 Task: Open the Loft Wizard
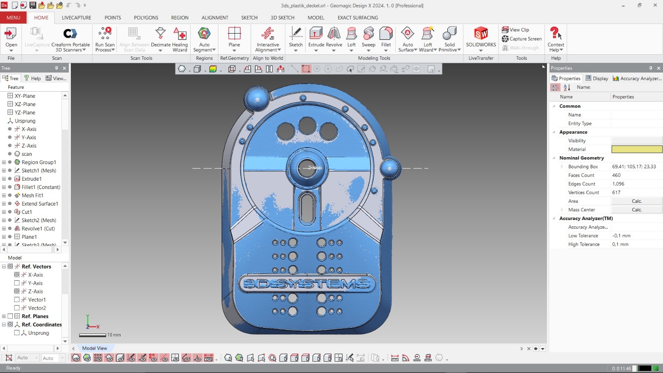[428, 39]
